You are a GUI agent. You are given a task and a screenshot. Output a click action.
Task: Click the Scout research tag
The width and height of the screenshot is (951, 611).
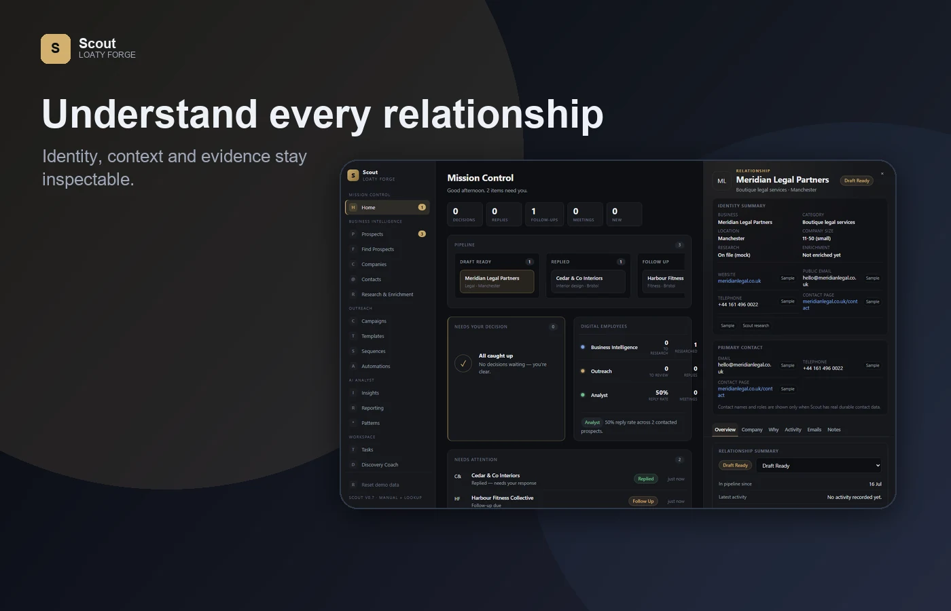(x=755, y=326)
